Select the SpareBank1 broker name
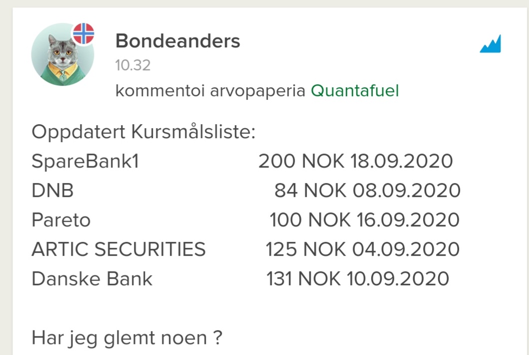 (85, 162)
